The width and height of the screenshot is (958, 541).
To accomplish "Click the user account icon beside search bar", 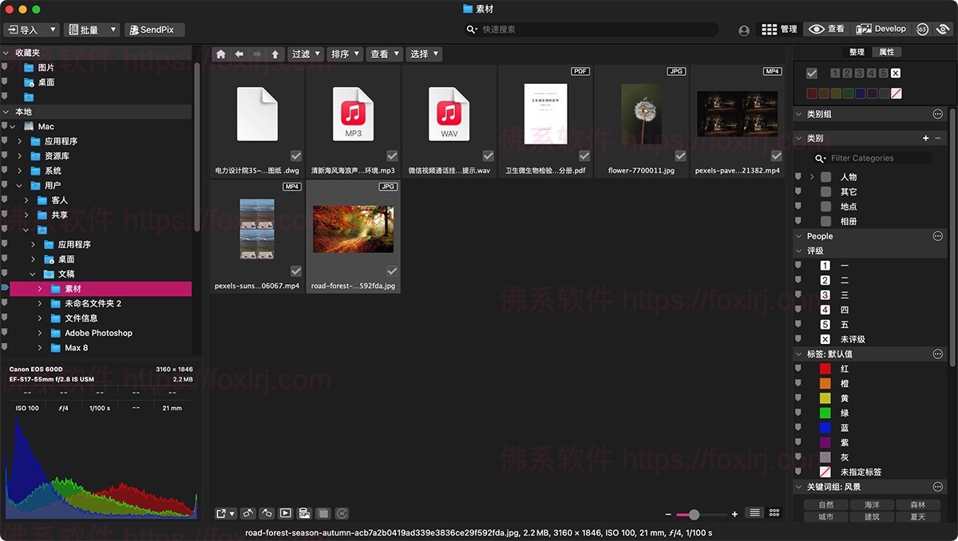I will coord(743,30).
